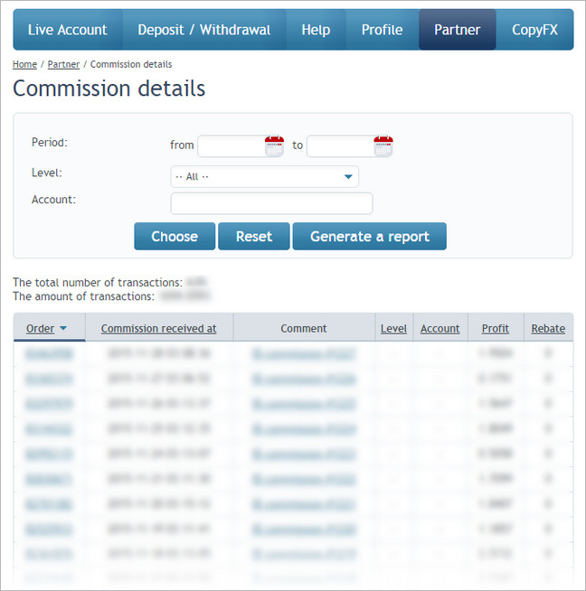Open the CopyFX tab
This screenshot has height=591, width=586.
tap(534, 30)
